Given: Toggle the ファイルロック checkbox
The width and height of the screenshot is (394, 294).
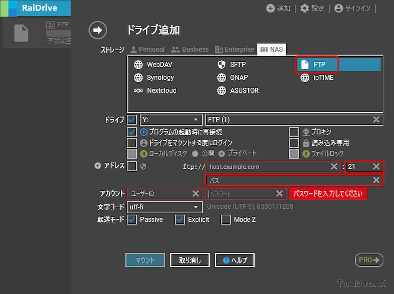Looking at the screenshot, I should tap(294, 154).
